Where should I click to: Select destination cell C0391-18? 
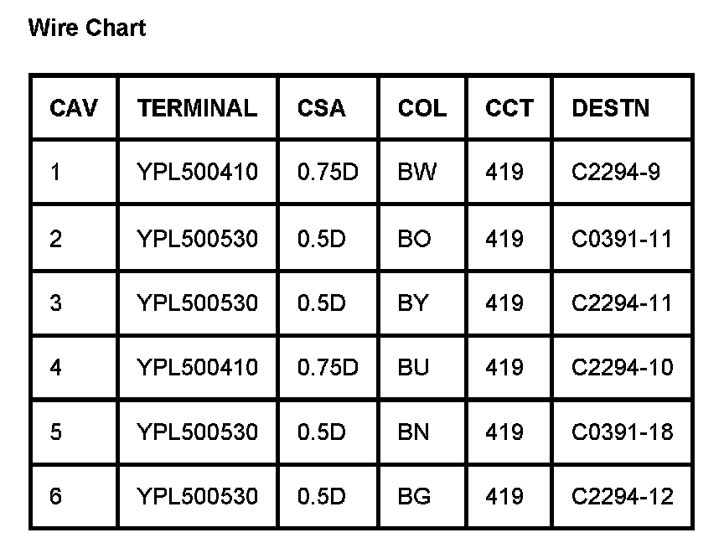(x=622, y=432)
